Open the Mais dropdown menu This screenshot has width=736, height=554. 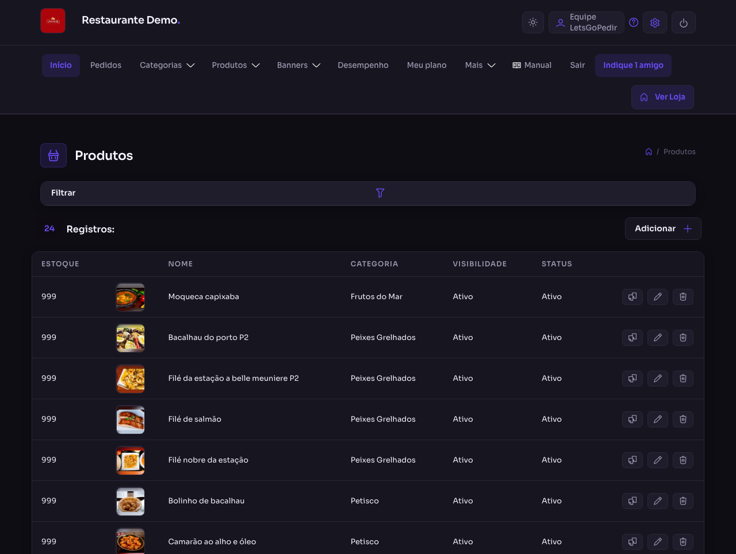tap(480, 66)
